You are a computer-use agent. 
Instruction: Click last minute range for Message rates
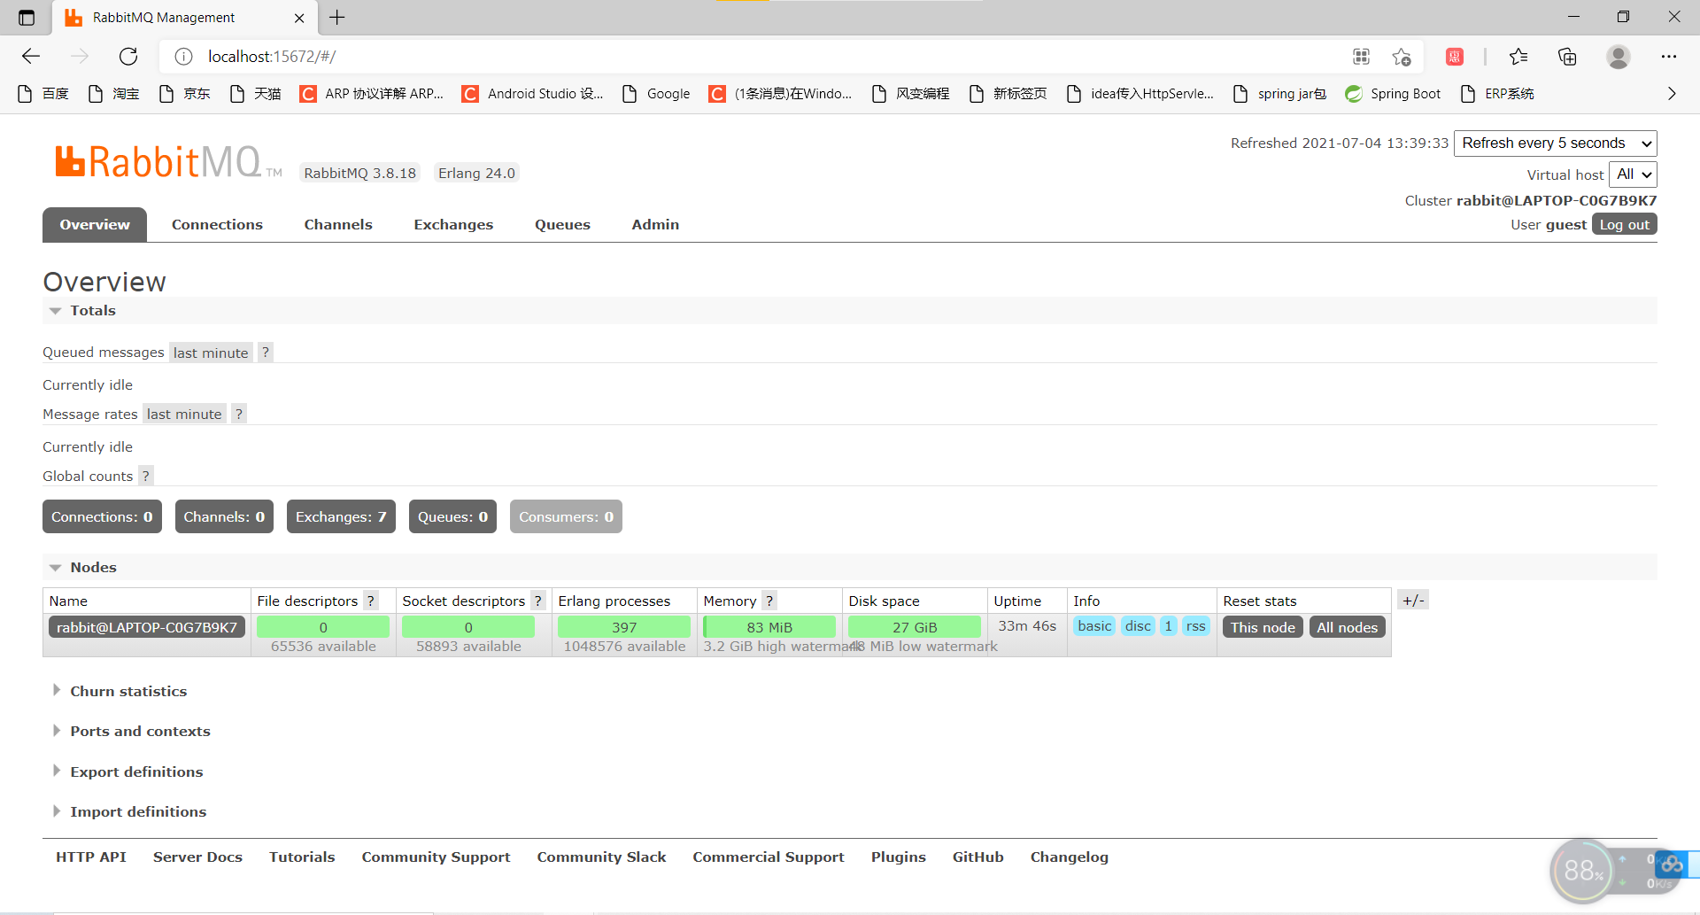pos(184,414)
